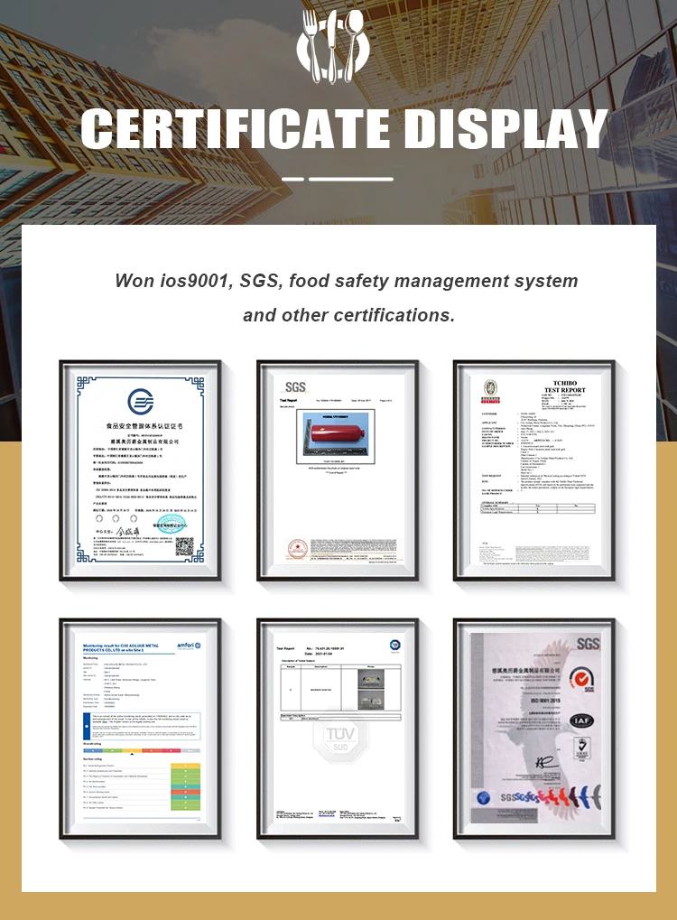
Task: Select the 'Won ios9001, SGS, food safety' text line
Action: click(x=346, y=281)
